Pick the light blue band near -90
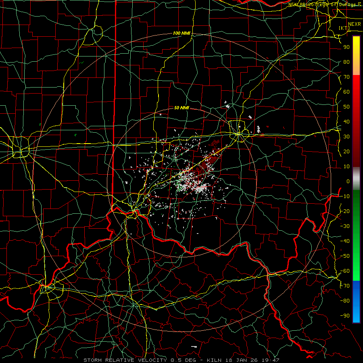 tap(356, 315)
